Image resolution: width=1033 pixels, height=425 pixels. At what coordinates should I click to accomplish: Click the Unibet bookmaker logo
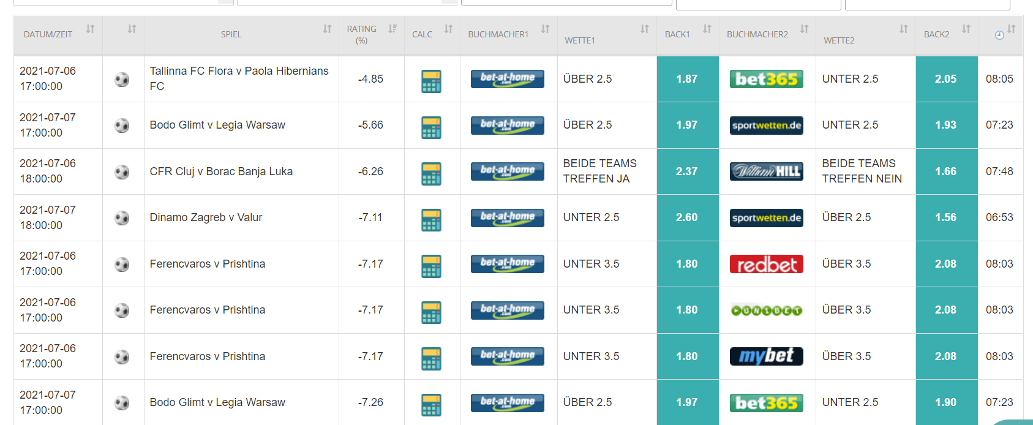(767, 310)
